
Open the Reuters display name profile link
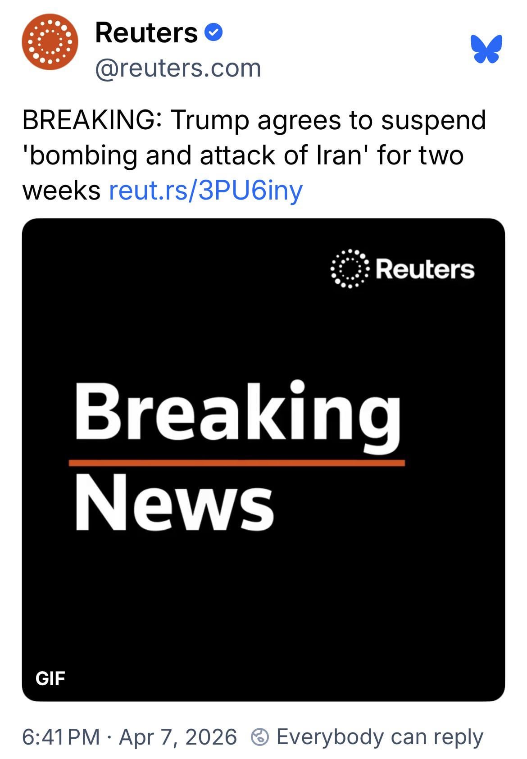(146, 33)
